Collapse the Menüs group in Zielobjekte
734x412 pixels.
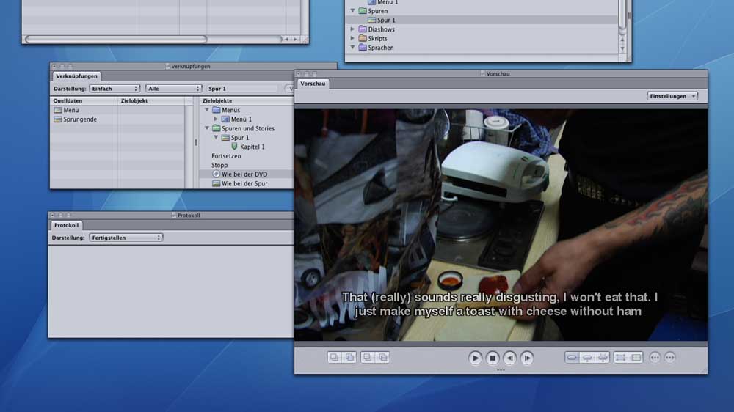click(207, 110)
